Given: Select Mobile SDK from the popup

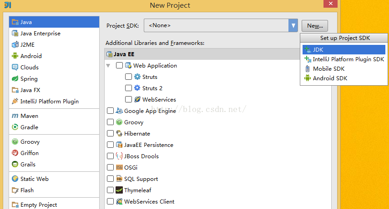Looking at the screenshot, I should pos(344,69).
